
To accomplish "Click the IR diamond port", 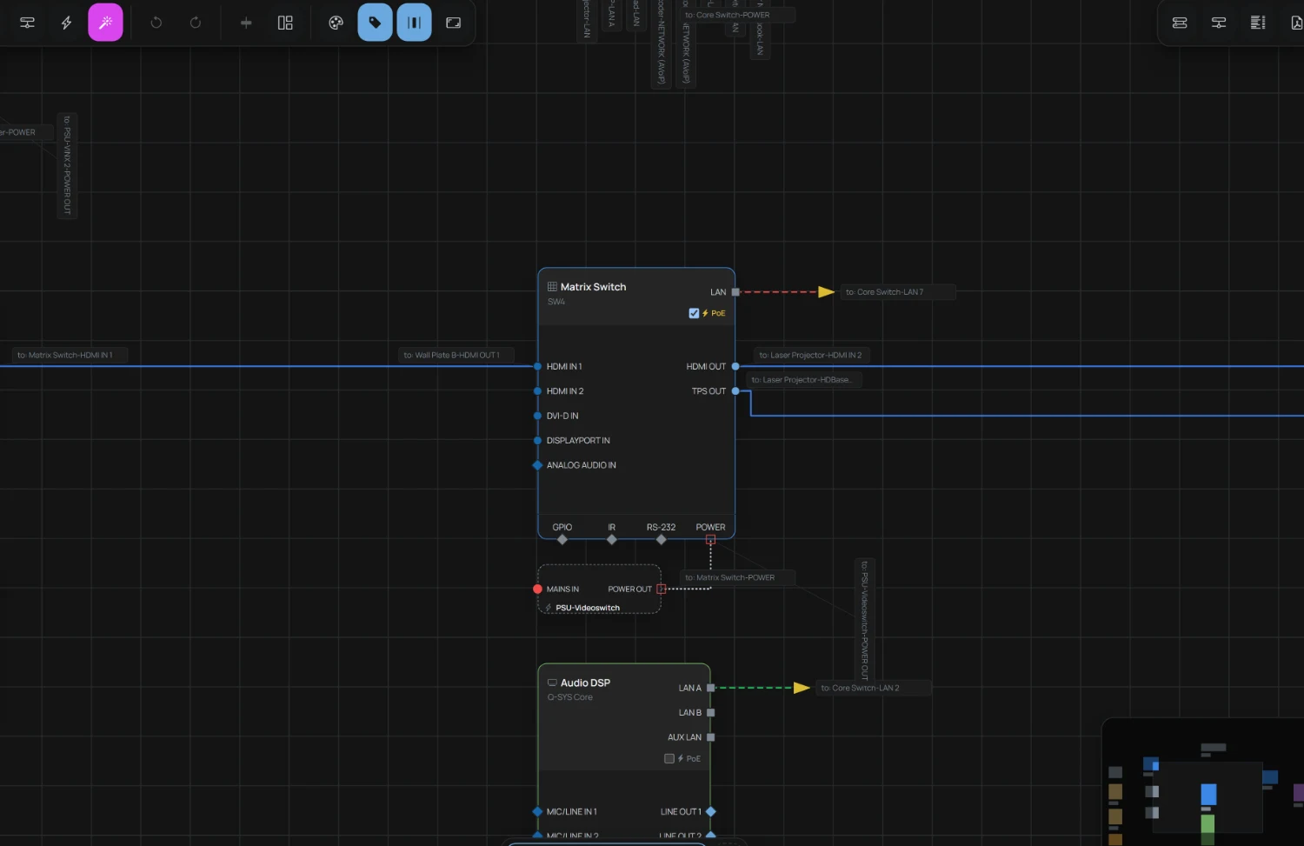I will point(612,540).
